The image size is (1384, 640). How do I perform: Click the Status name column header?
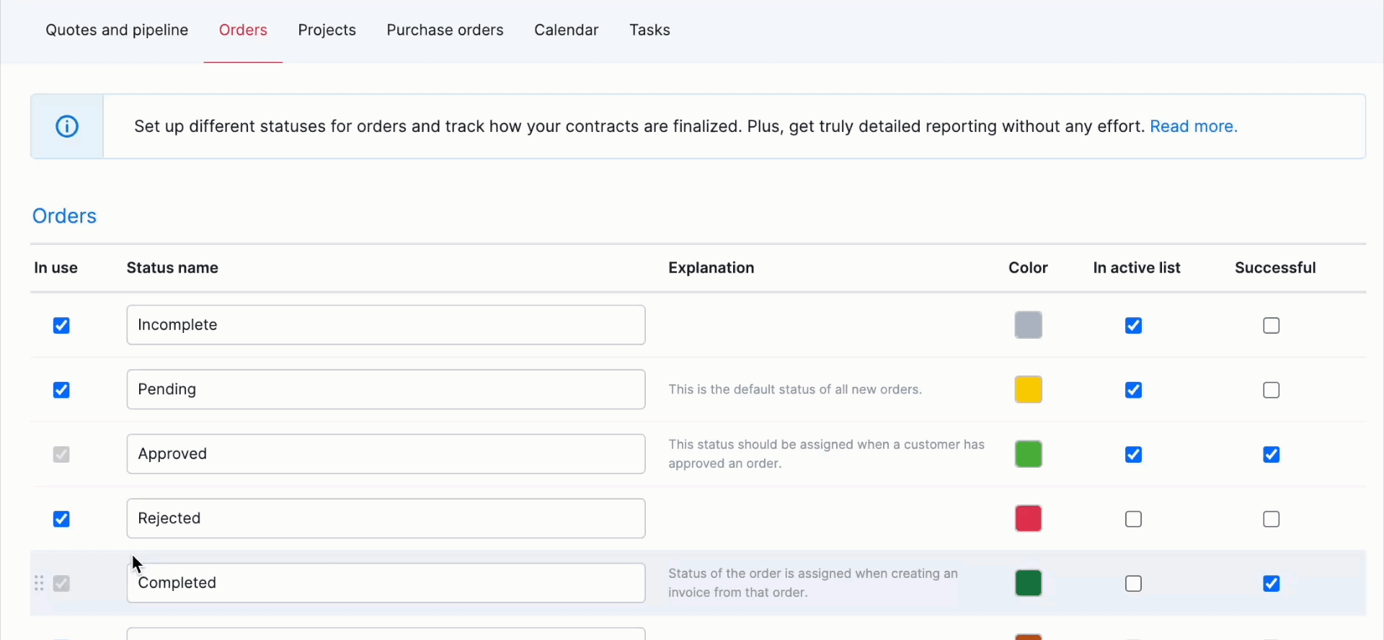(172, 268)
